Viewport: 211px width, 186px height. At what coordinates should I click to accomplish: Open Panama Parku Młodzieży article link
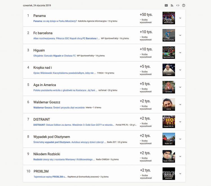click(55, 21)
